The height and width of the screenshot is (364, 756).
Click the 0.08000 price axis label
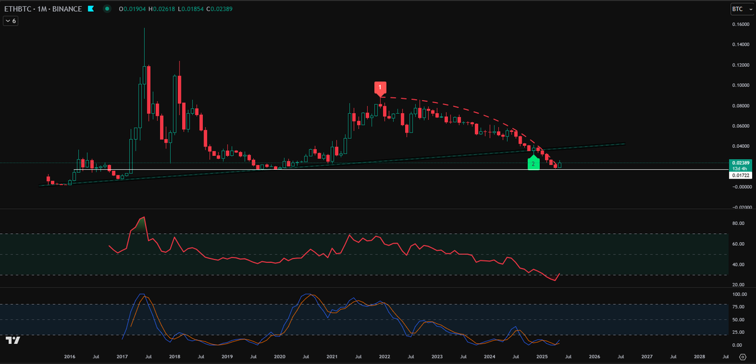tap(740, 106)
